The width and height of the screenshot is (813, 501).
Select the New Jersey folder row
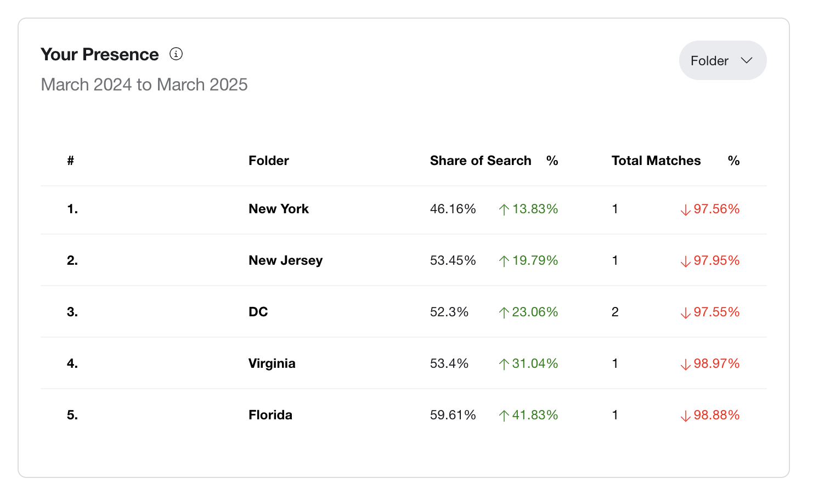tap(404, 260)
